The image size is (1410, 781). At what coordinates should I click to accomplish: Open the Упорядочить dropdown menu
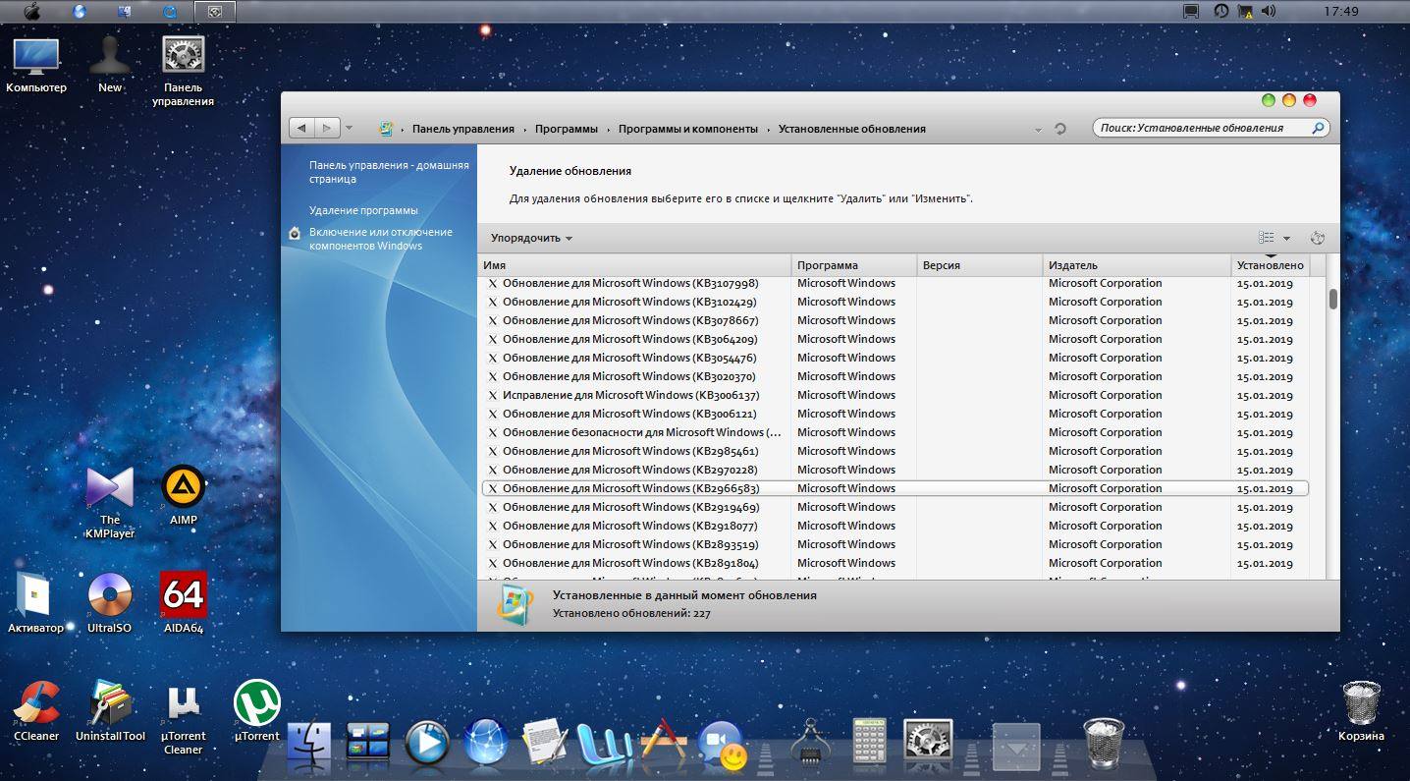(x=531, y=238)
